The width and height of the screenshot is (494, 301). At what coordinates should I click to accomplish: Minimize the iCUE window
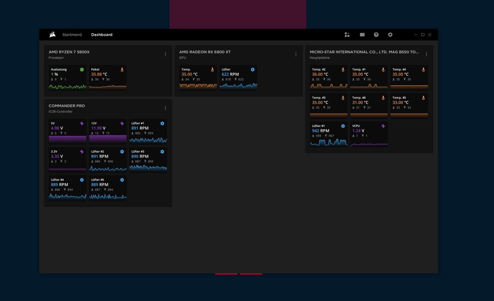[x=416, y=35]
